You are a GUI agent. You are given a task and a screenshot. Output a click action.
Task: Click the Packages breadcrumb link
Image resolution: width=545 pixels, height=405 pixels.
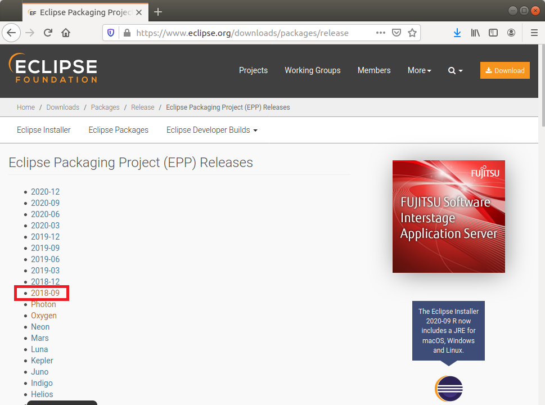105,107
